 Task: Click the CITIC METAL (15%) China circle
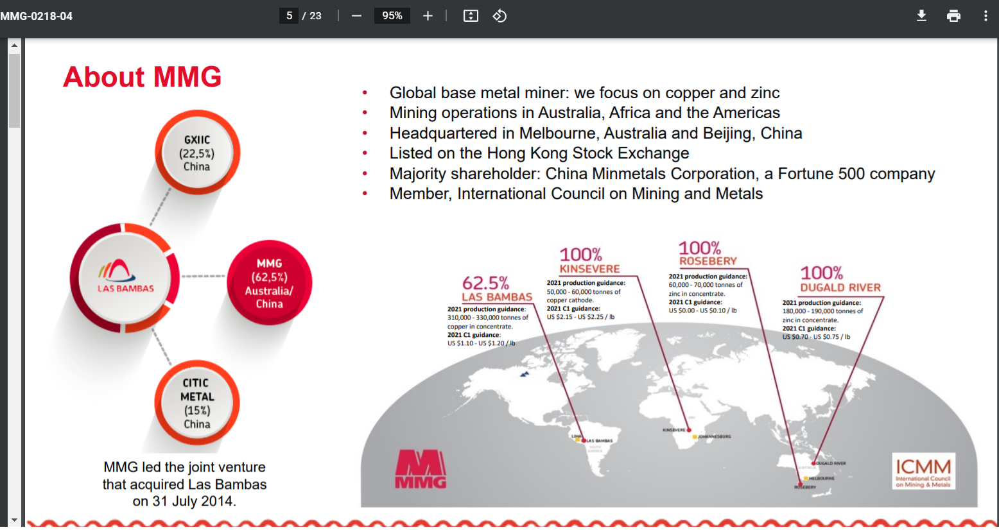[197, 403]
